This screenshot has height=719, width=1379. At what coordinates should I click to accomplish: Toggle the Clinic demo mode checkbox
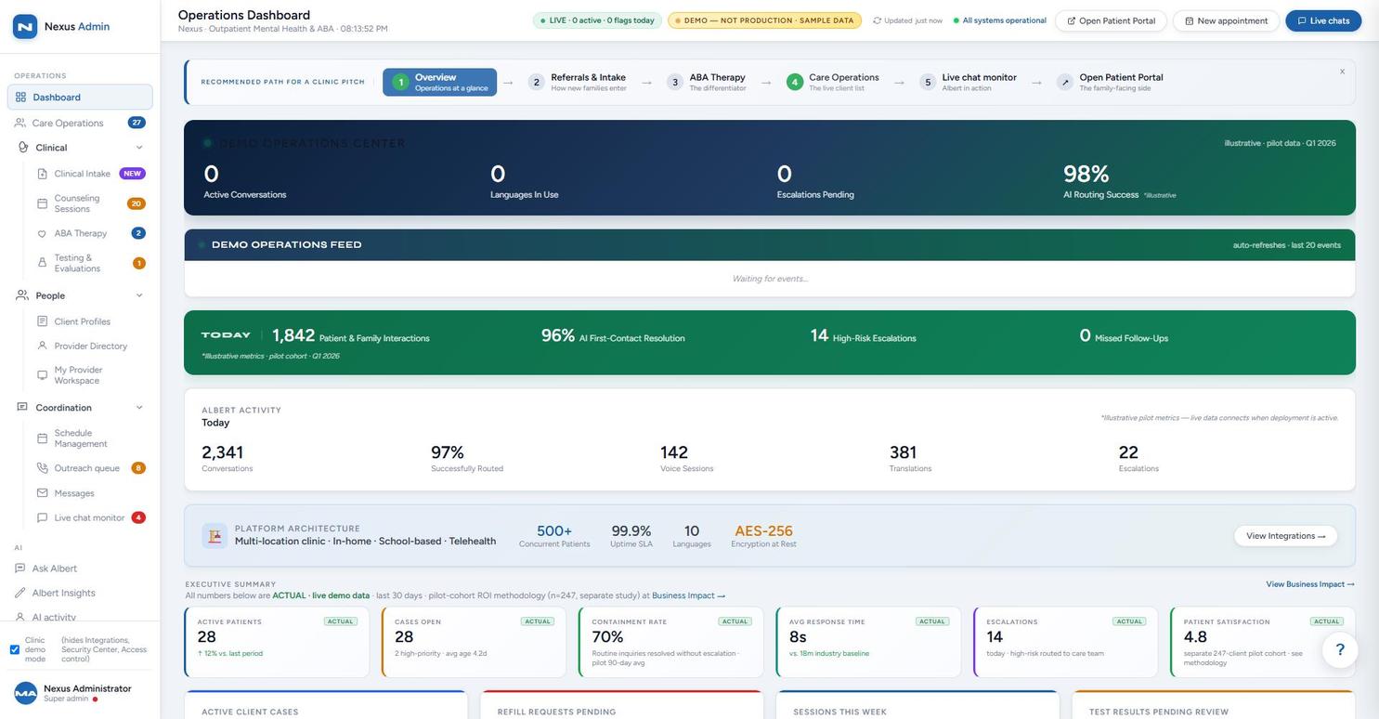[x=15, y=649]
